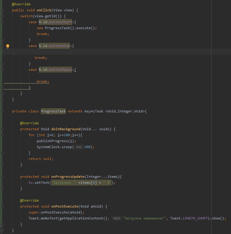This screenshot has width=231, height=234.
Task: Click the highlighted R.id.buttonStart identifier
Action: pos(55,22)
